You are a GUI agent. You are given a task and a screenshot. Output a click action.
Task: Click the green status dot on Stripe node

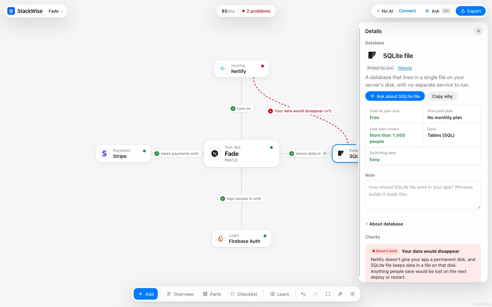point(144,151)
